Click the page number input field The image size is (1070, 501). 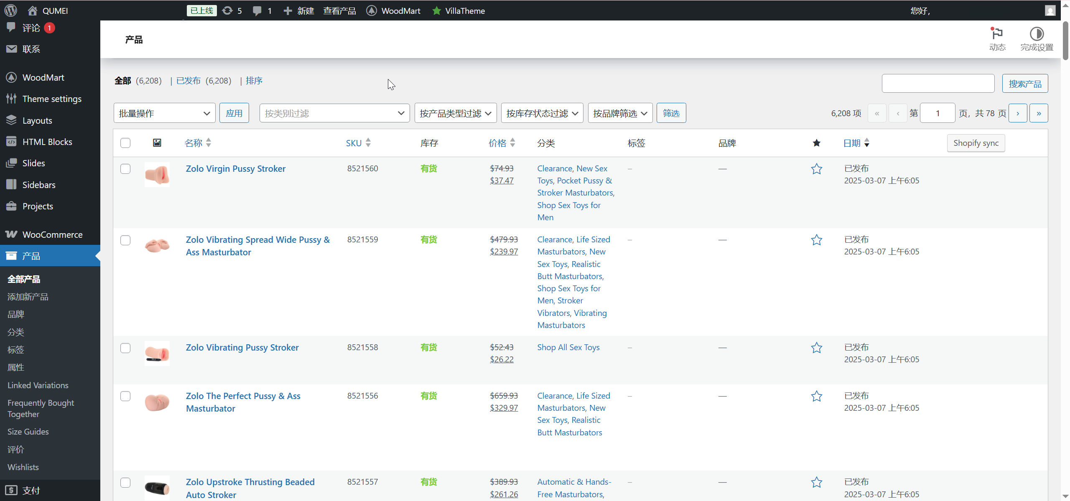[938, 112]
